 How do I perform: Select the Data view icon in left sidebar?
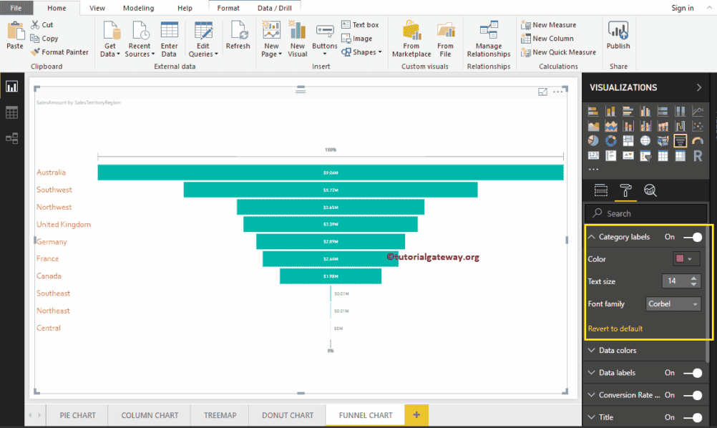11,112
